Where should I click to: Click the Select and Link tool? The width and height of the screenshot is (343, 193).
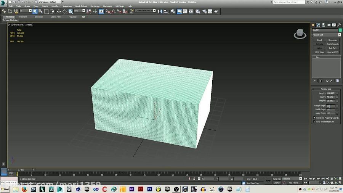pos(4,11)
